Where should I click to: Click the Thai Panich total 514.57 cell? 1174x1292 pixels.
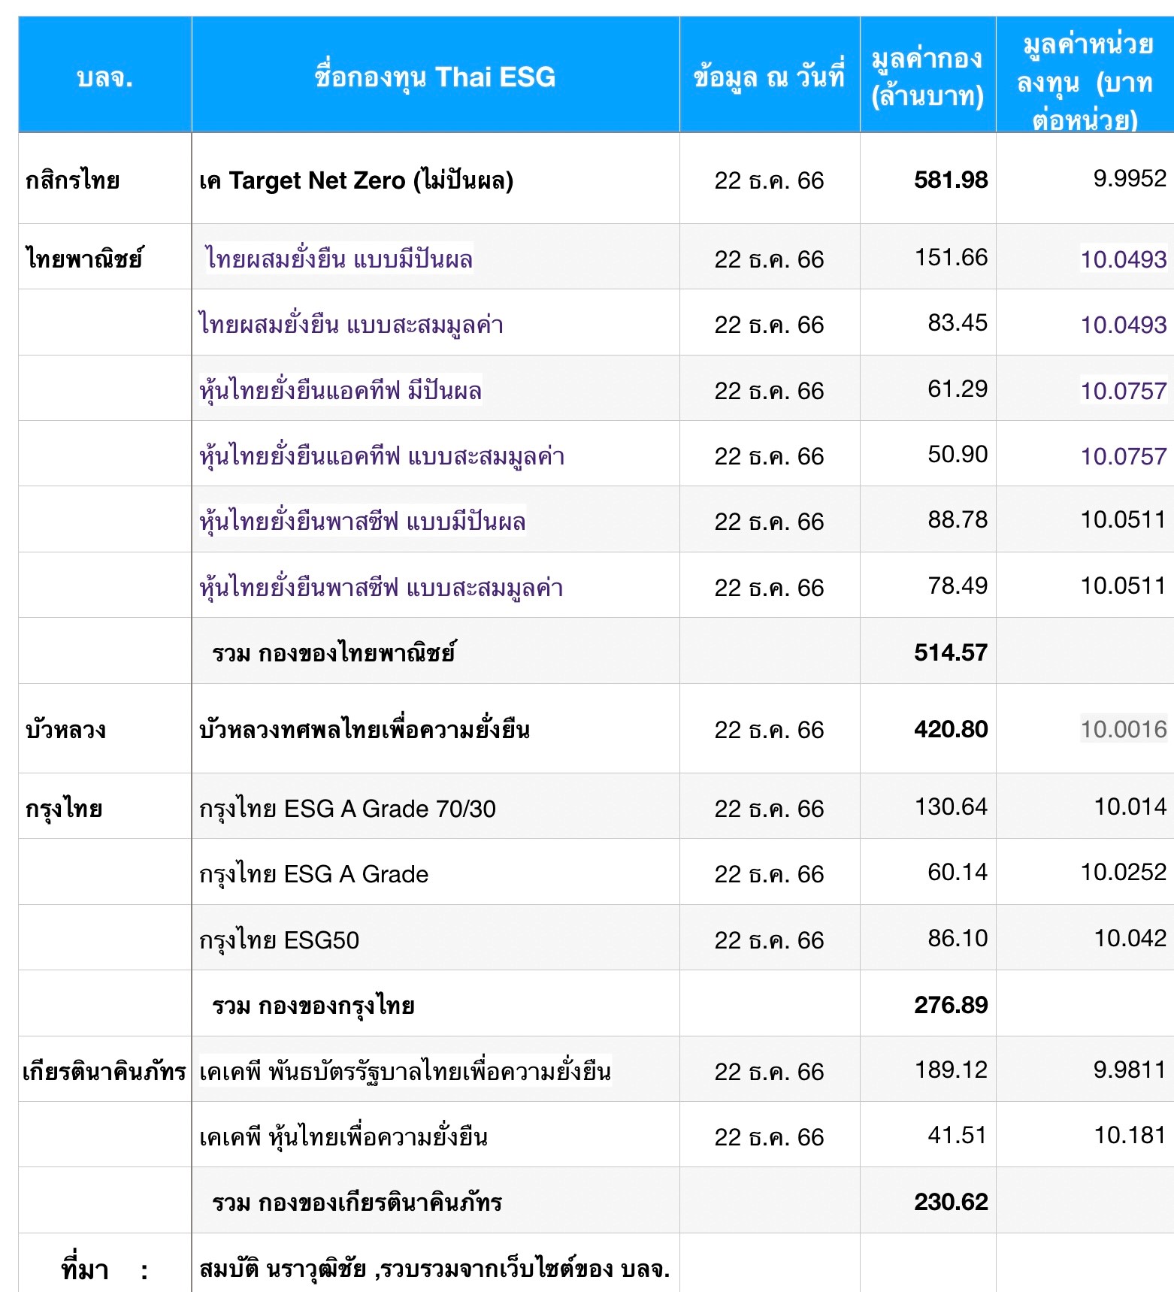pos(951,652)
